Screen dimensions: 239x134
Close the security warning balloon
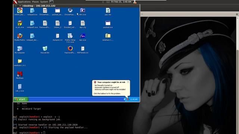128,82
